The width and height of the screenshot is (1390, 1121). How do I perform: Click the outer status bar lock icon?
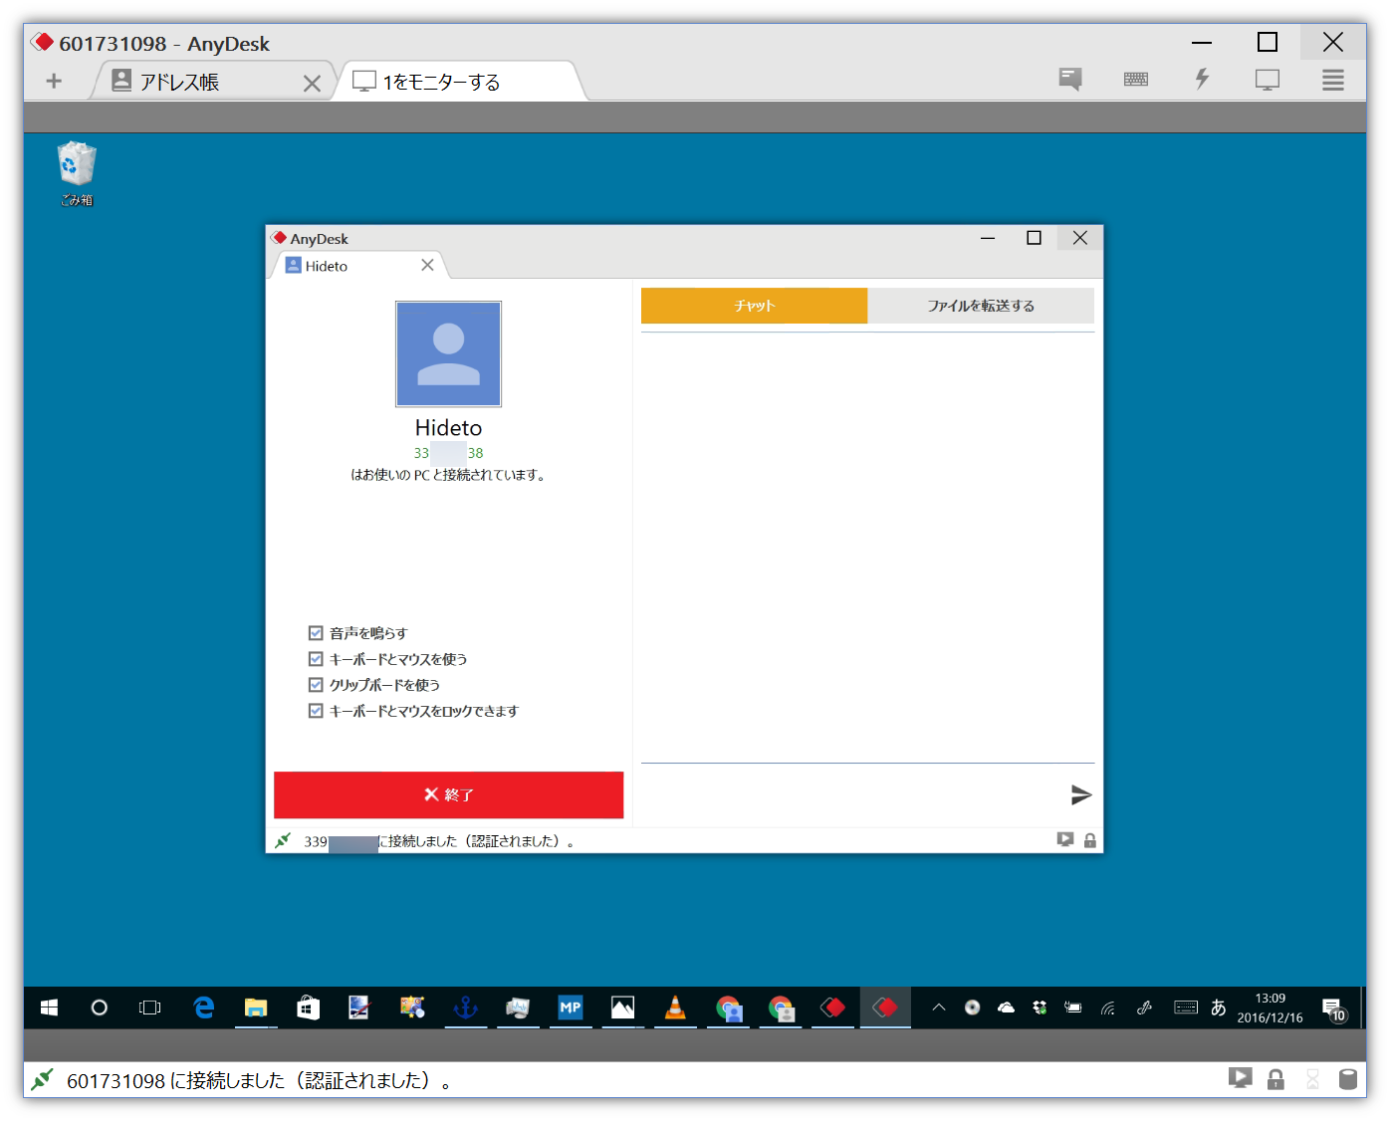click(1275, 1079)
